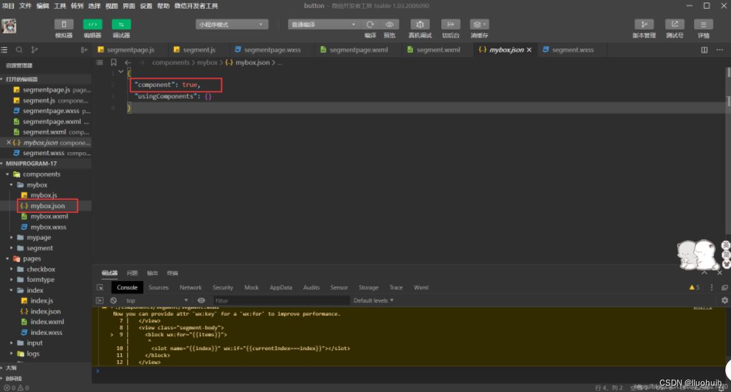This screenshot has width=731, height=392.
Task: Open real device debugging (真机调试)
Action: [420, 24]
